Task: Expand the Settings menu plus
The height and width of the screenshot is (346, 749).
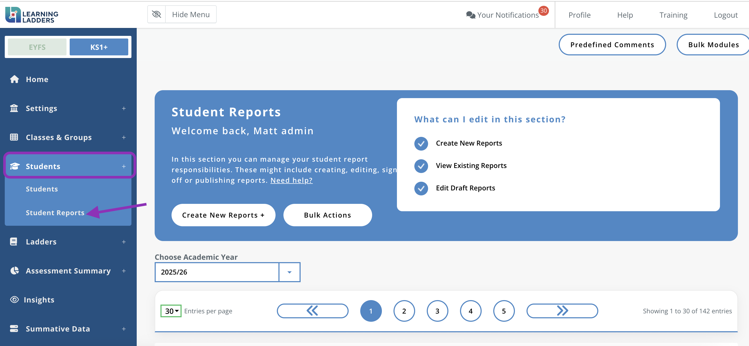Action: pos(124,108)
